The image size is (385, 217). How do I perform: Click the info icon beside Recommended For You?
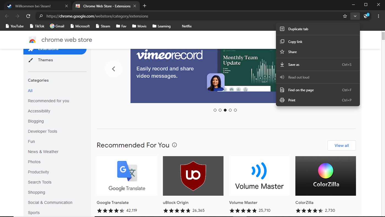[174, 145]
